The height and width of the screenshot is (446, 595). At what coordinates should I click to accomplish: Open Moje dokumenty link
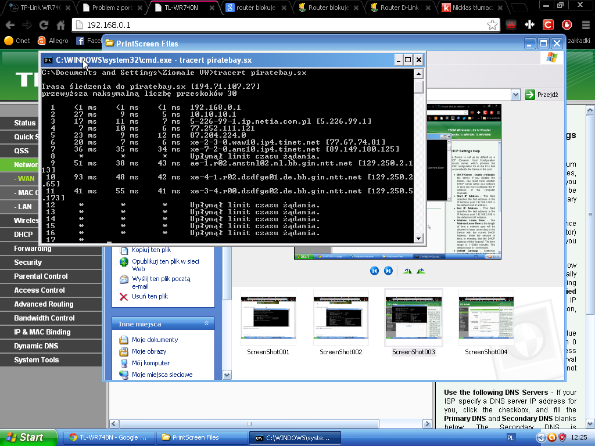click(155, 340)
